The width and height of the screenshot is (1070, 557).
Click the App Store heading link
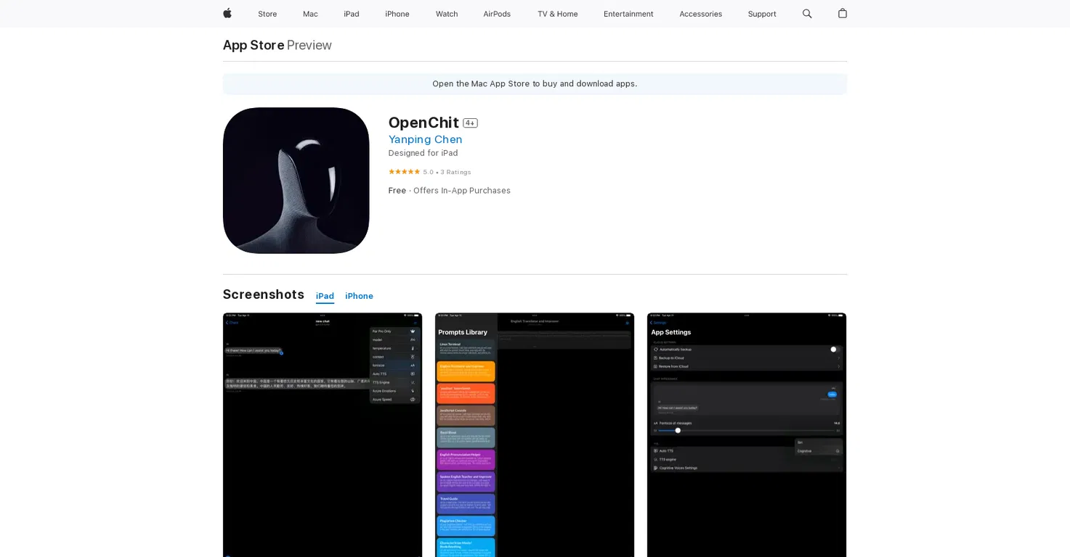coord(254,45)
